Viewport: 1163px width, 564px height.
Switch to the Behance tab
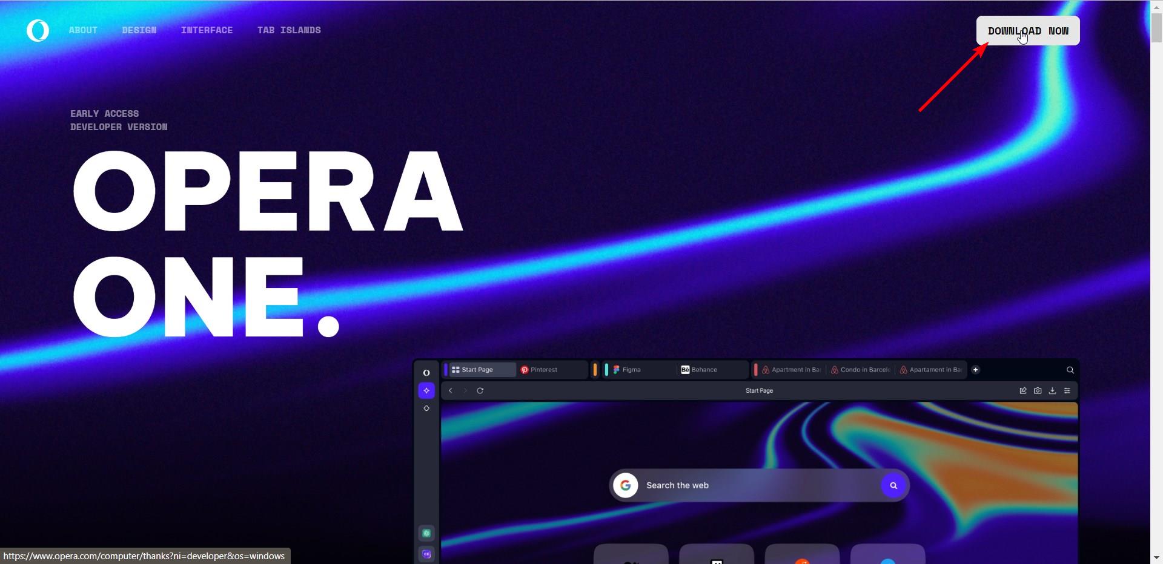click(713, 370)
